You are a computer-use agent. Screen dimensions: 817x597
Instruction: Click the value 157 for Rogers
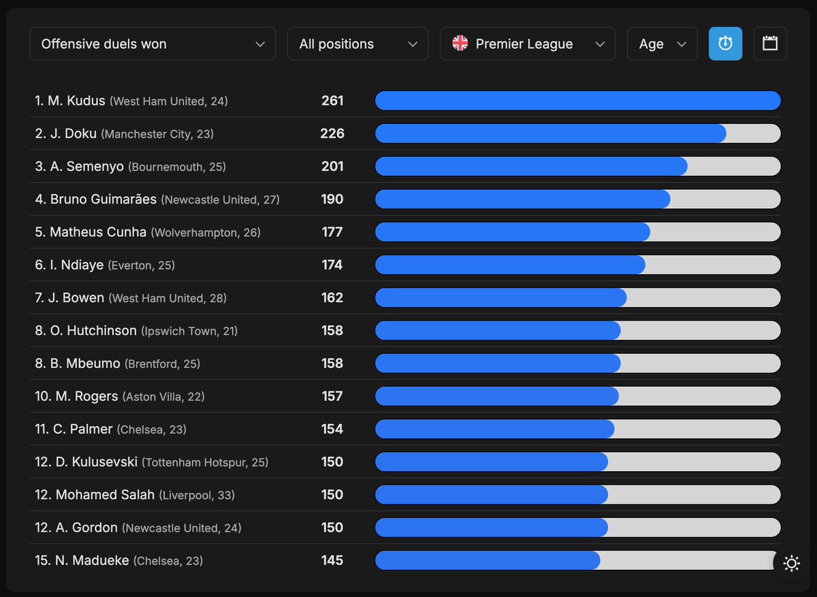point(332,396)
